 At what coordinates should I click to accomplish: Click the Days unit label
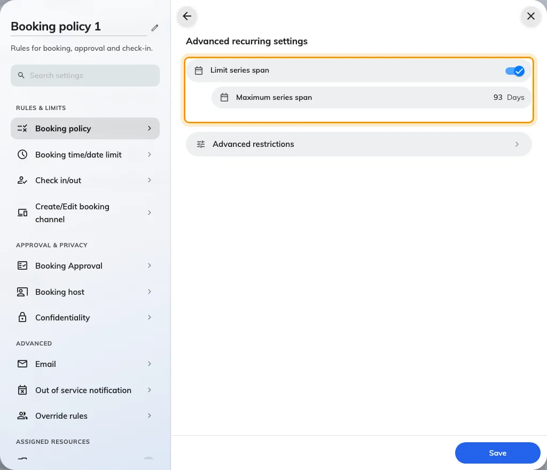click(x=515, y=97)
